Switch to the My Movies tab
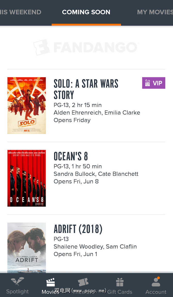 pyautogui.click(x=155, y=12)
